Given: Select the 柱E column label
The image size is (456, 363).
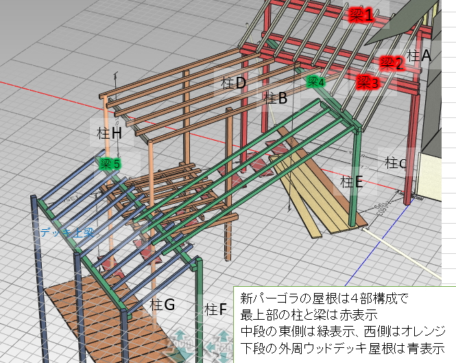Looking at the screenshot, I should 348,181.
